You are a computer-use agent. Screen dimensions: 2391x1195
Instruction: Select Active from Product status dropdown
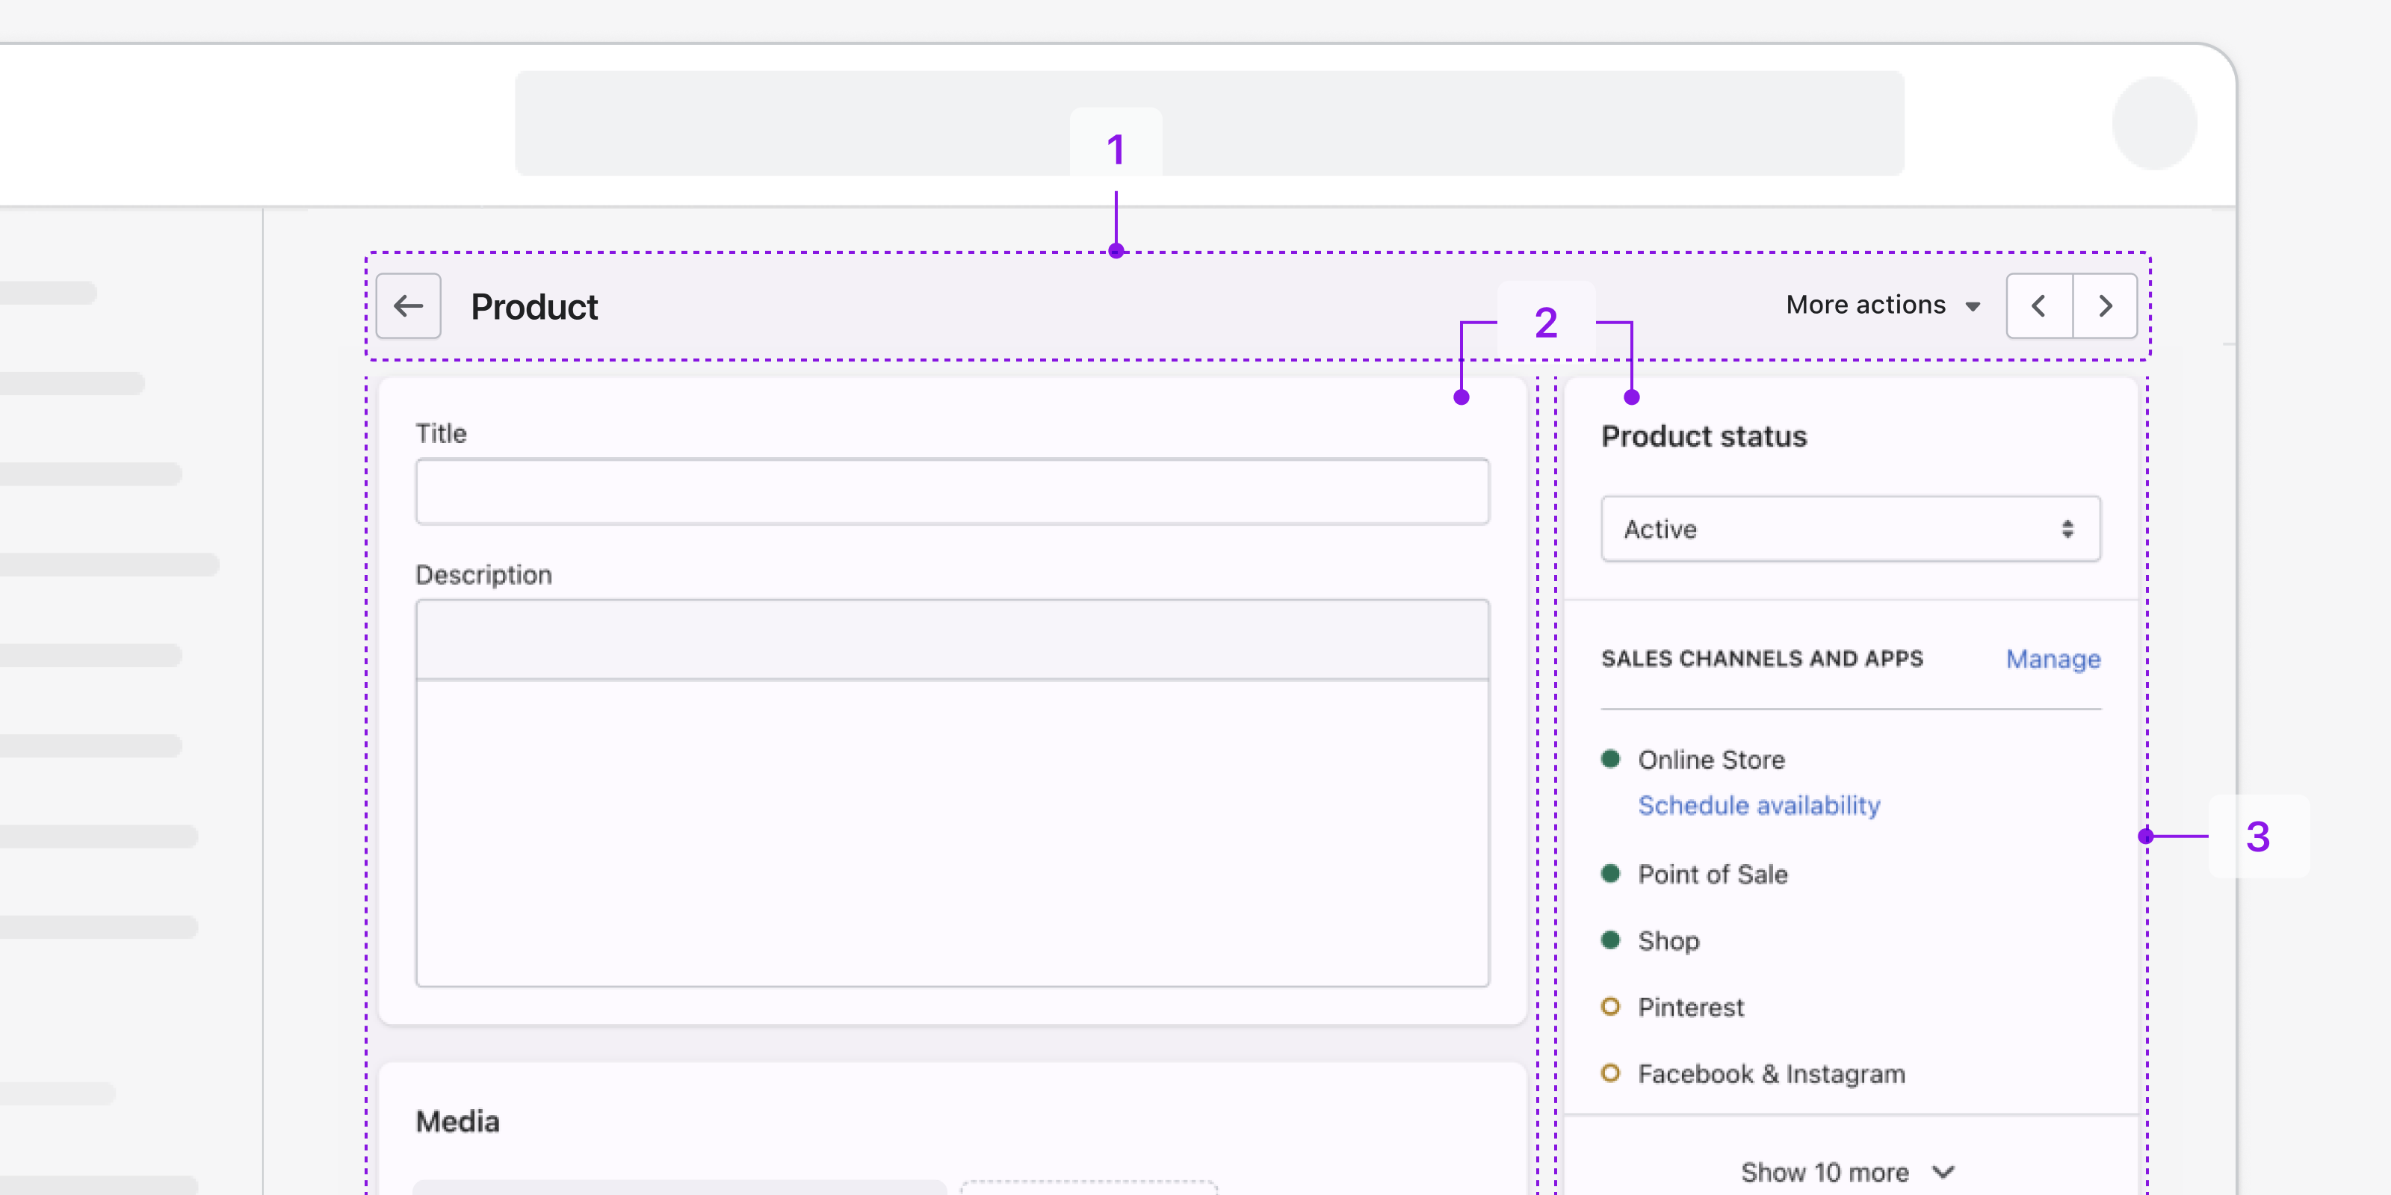click(1850, 527)
